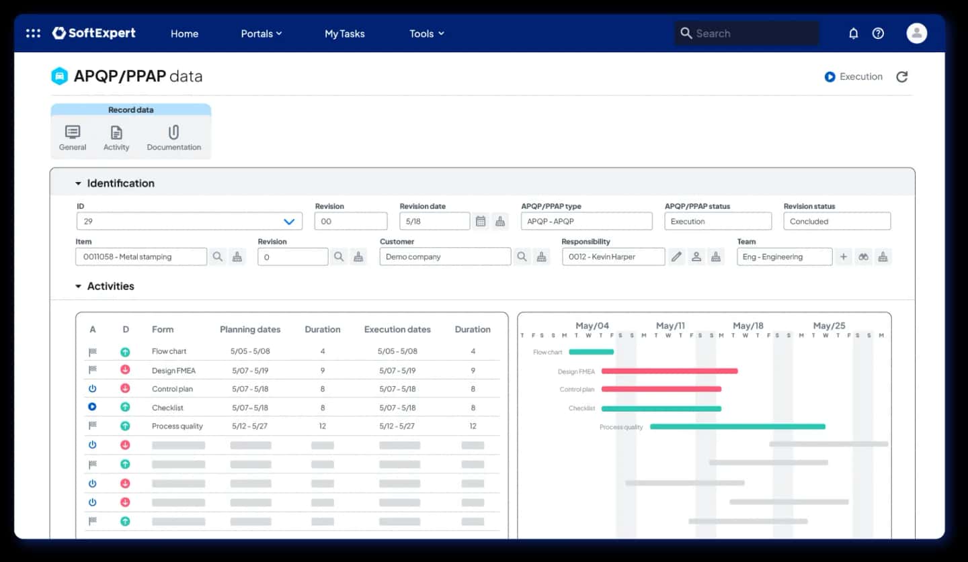Toggle the play status icon on Checklist row
This screenshot has width=968, height=562.
click(x=93, y=407)
